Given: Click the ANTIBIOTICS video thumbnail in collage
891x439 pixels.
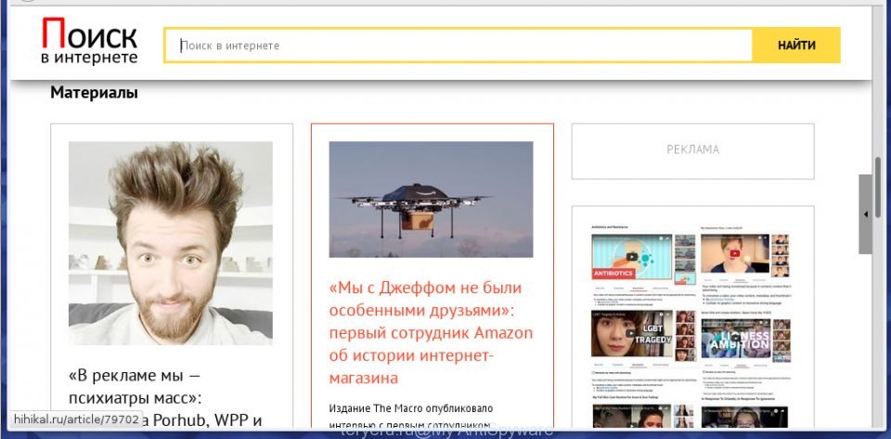Looking at the screenshot, I should point(631,257).
